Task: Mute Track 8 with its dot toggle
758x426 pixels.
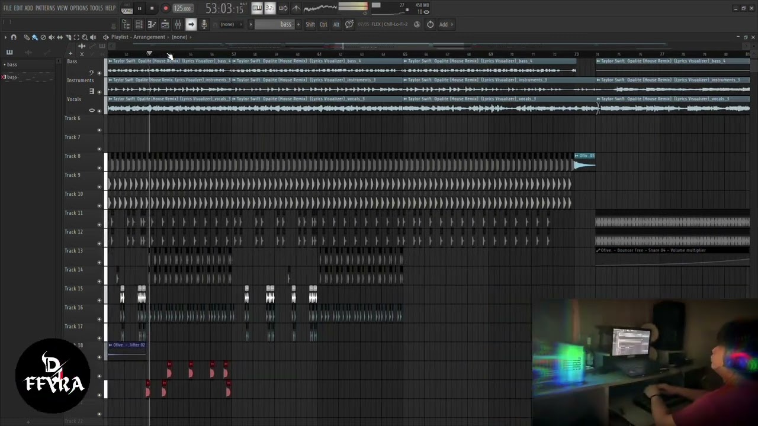Action: pyautogui.click(x=99, y=168)
